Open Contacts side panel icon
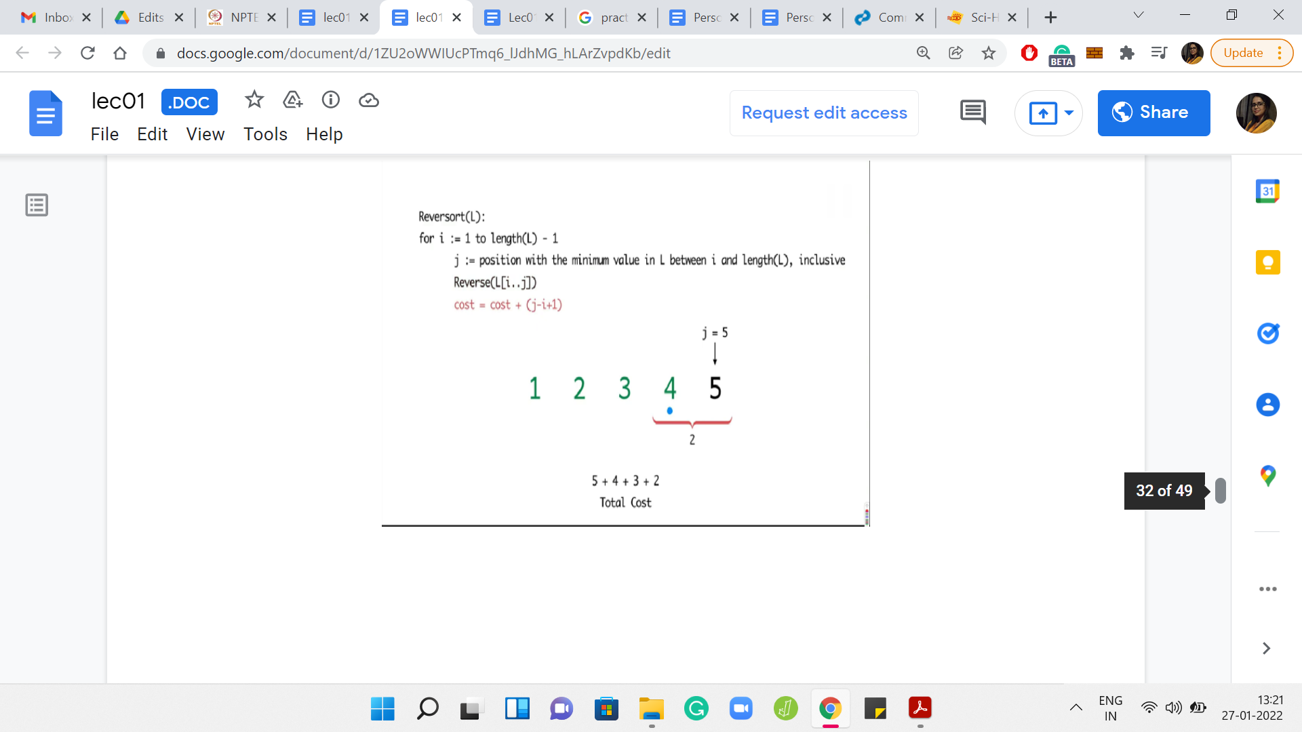The height and width of the screenshot is (732, 1302). pos(1267,405)
